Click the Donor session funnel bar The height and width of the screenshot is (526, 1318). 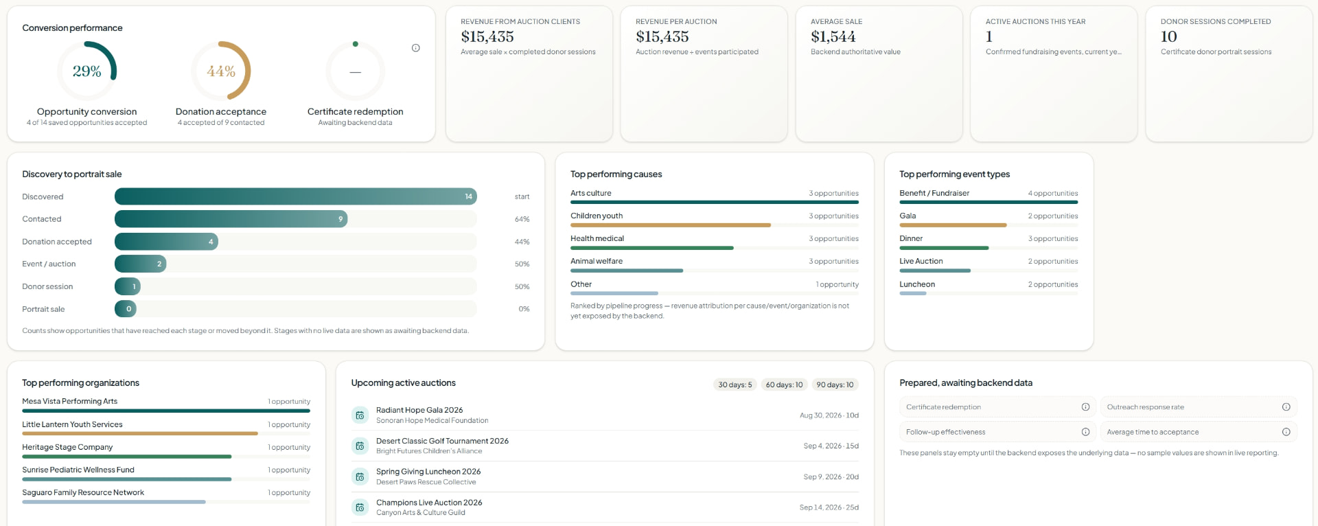(x=128, y=286)
